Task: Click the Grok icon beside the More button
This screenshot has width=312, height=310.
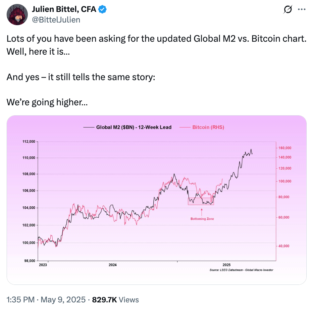Action: click(x=287, y=10)
